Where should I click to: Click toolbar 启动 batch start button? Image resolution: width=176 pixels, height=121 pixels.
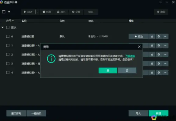(28, 12)
